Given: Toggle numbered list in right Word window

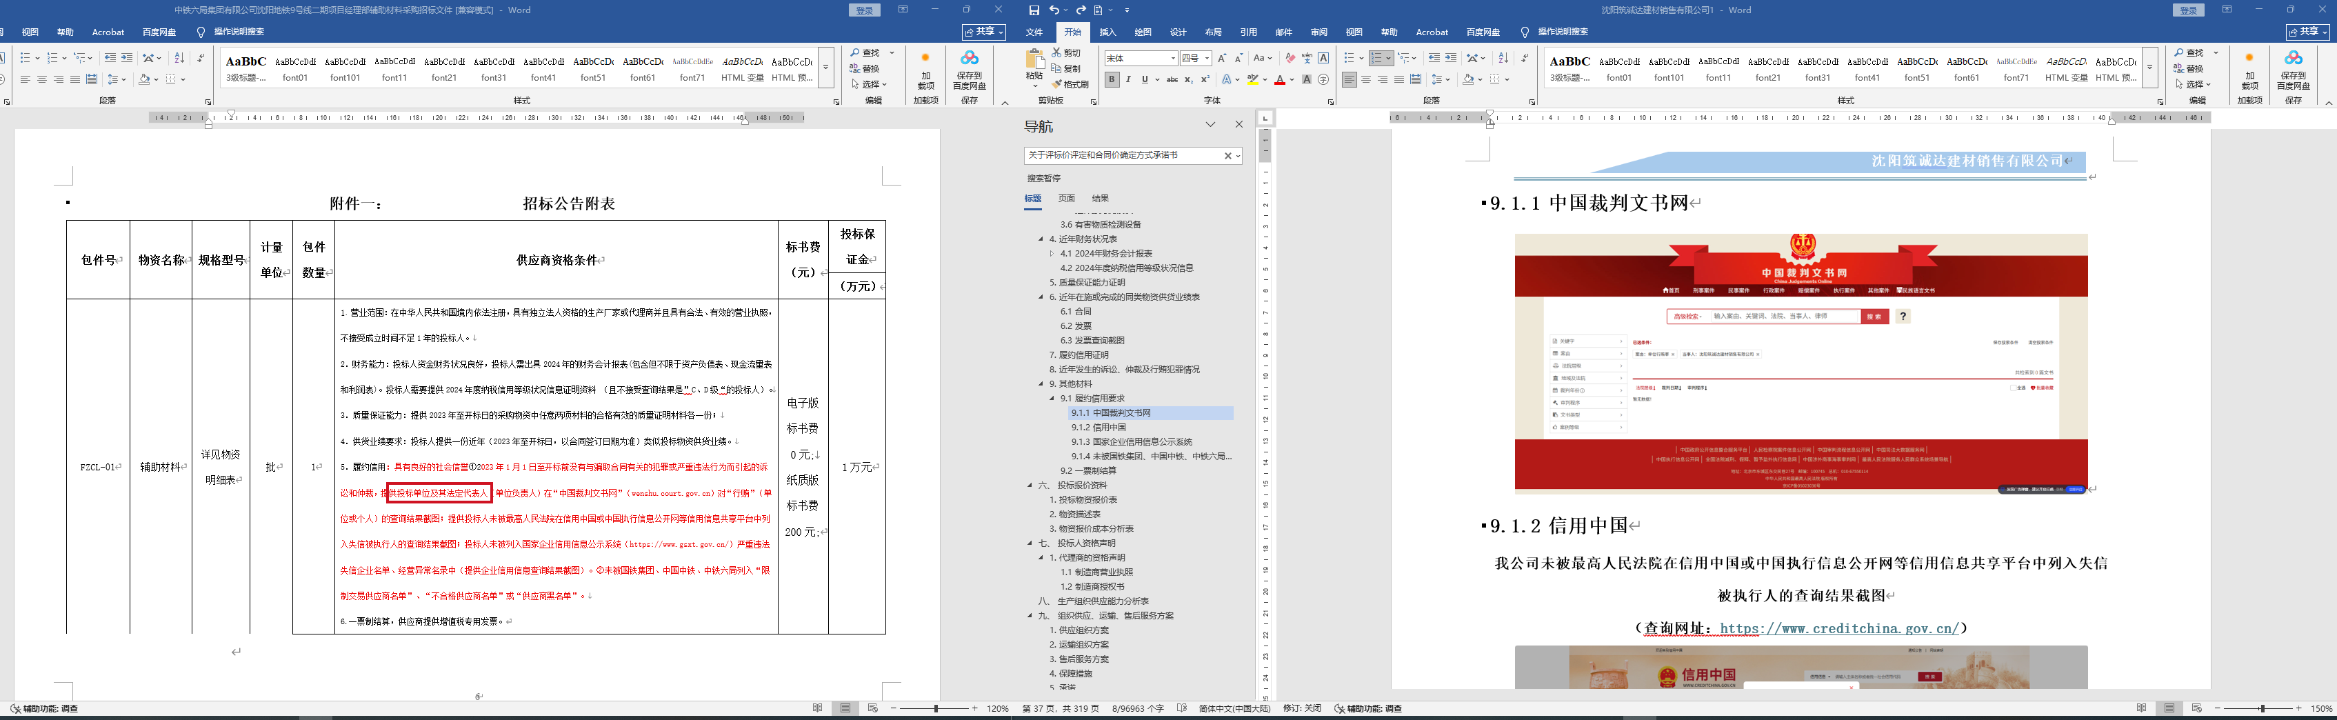Looking at the screenshot, I should [x=1377, y=58].
